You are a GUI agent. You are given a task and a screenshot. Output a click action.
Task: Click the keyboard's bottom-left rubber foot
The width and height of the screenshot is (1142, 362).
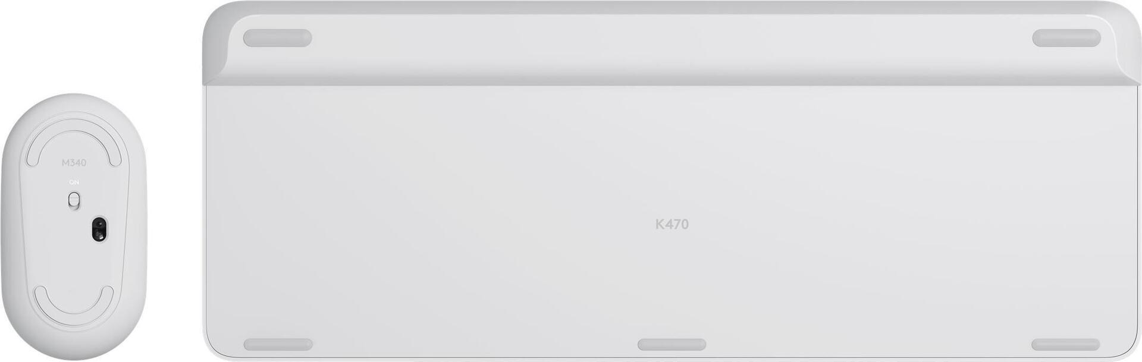click(x=278, y=345)
